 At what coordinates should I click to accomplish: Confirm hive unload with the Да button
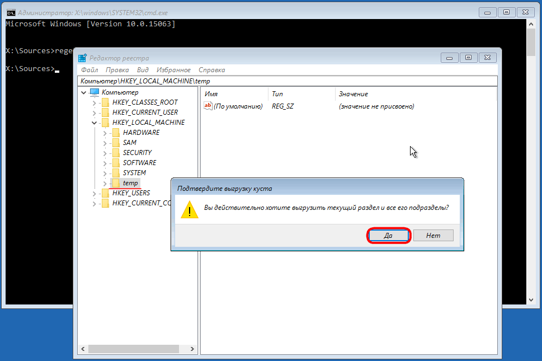389,236
